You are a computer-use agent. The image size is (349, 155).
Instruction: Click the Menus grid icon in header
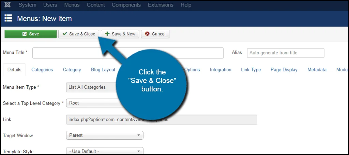8,18
